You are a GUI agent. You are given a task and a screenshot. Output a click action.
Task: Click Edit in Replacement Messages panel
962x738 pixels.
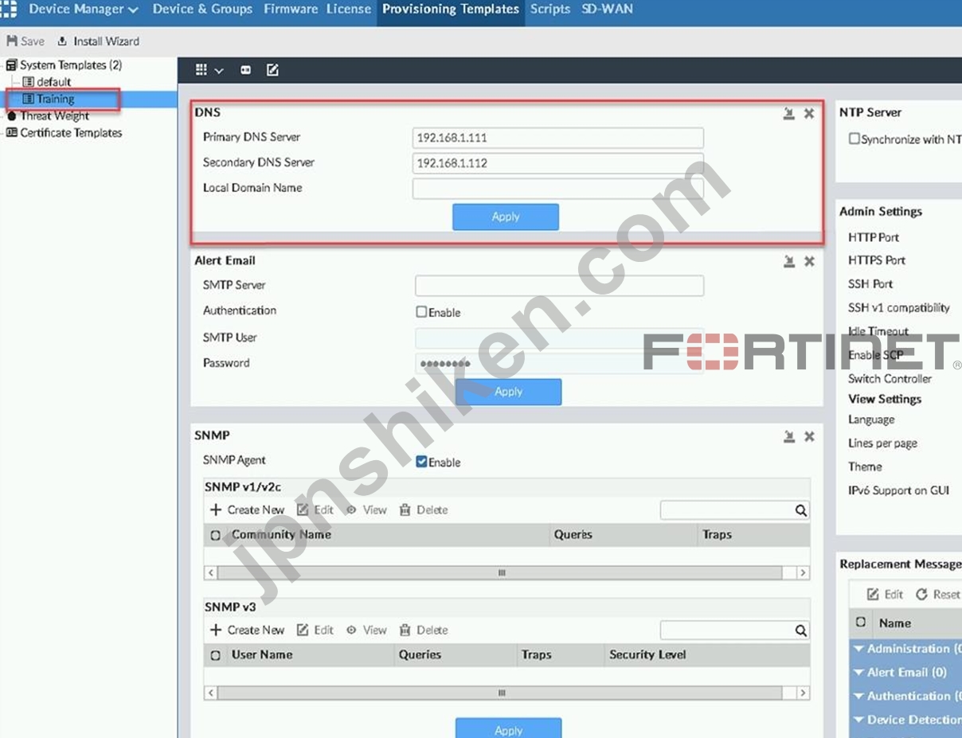pos(886,595)
